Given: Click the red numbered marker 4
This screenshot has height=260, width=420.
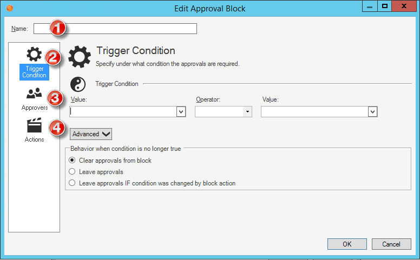Looking at the screenshot, I should click(57, 128).
